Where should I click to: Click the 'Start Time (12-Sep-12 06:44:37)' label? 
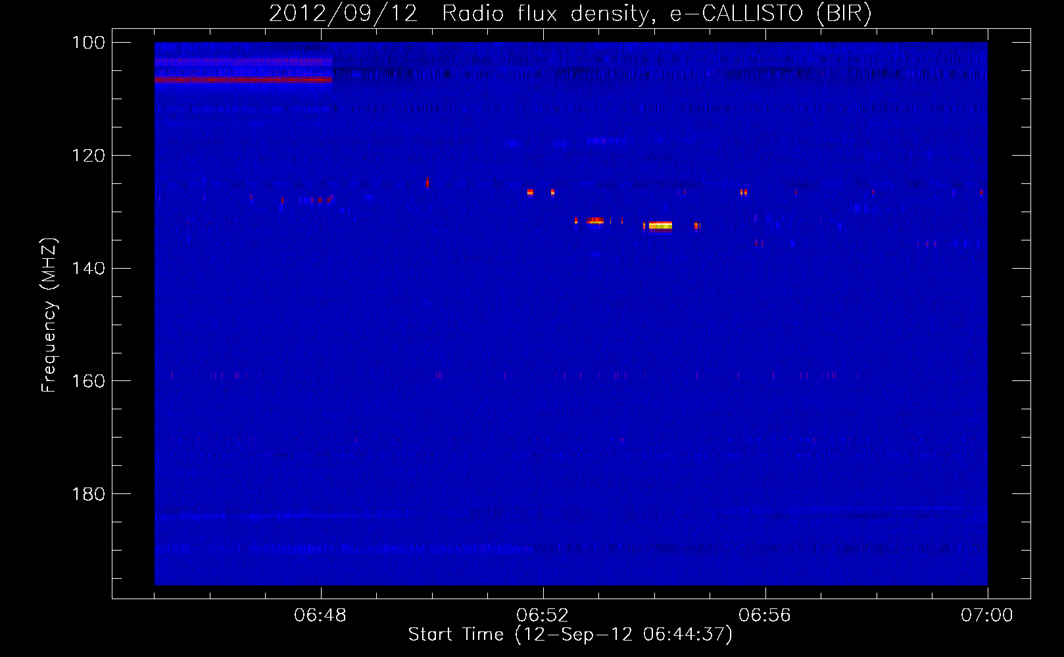pyautogui.click(x=570, y=635)
